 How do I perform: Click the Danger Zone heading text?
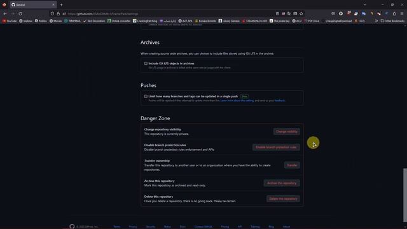pos(155,118)
